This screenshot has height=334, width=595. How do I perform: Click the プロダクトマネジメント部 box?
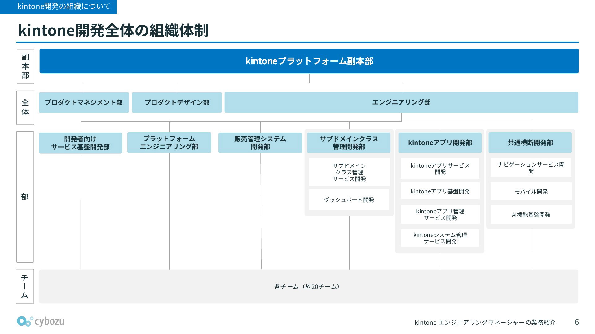pos(84,102)
